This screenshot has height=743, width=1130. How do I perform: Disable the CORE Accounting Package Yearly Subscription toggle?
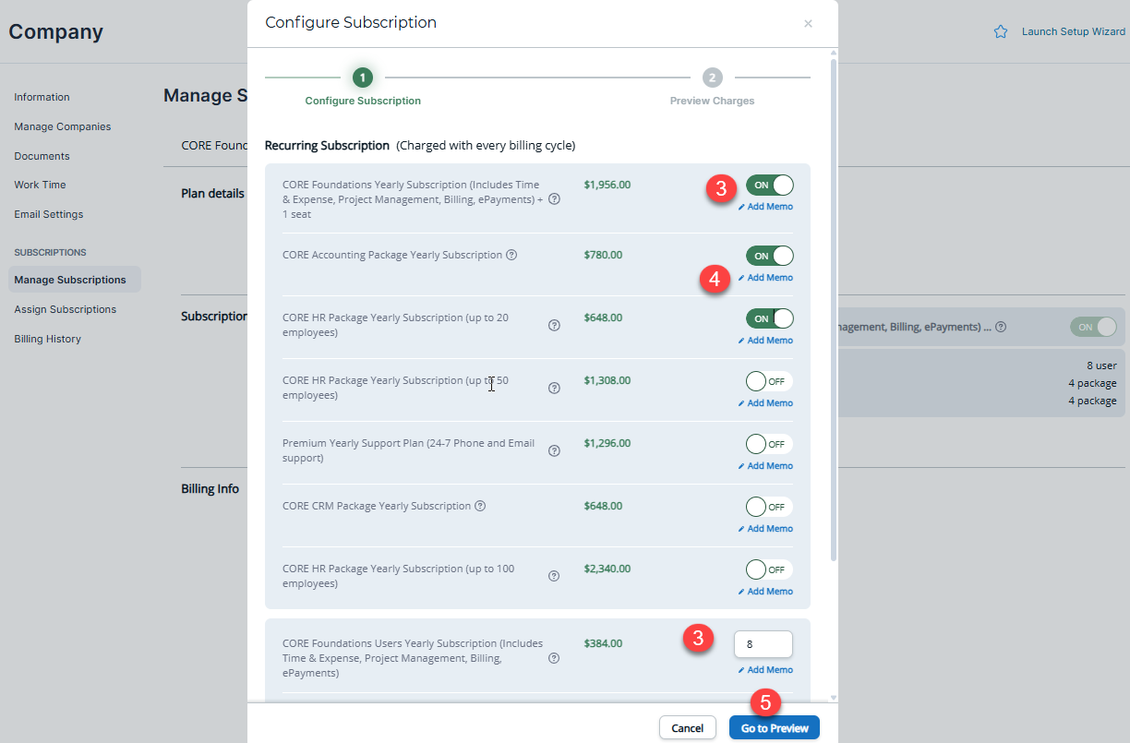coord(770,255)
